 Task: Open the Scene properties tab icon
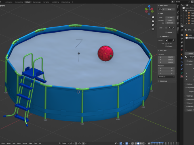point(181,46)
